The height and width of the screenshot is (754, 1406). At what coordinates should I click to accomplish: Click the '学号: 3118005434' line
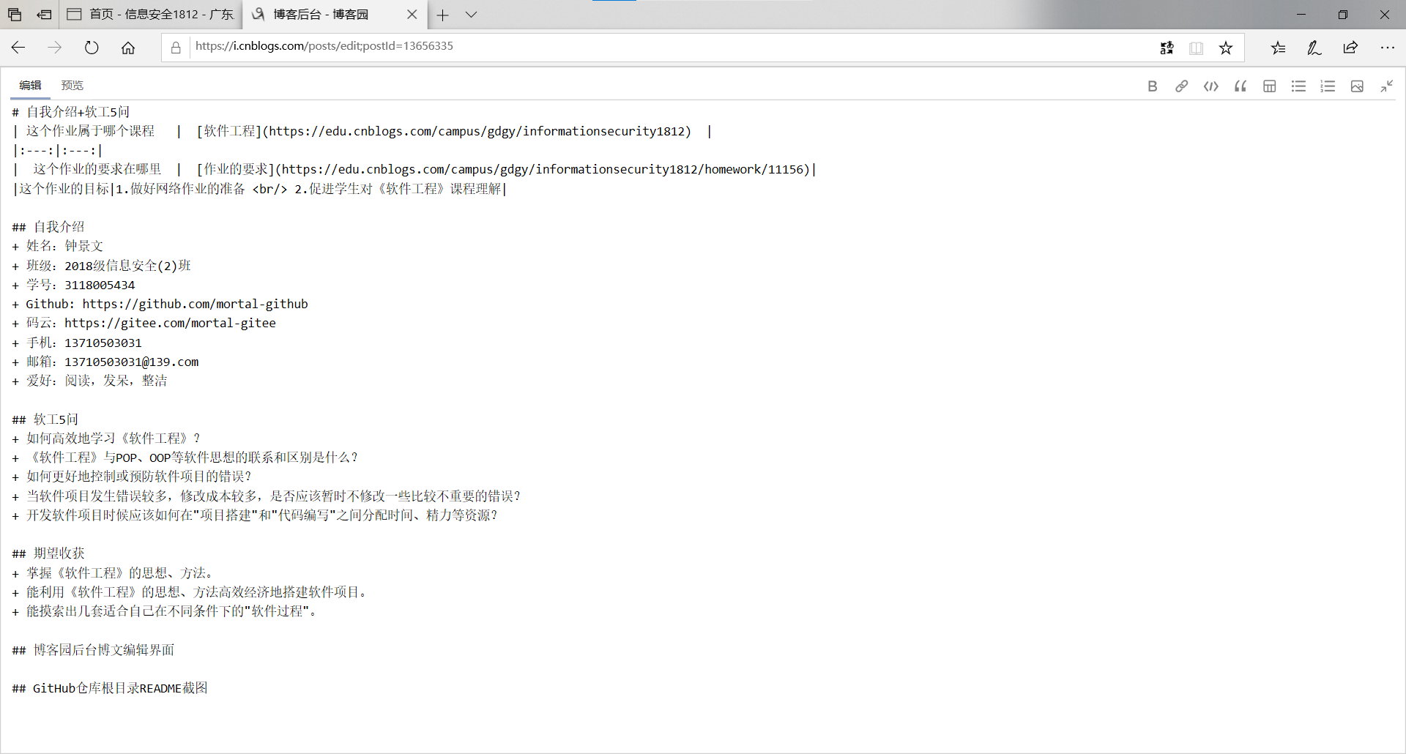pyautogui.click(x=73, y=285)
